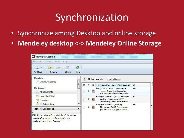Toggle favorite star for Lwin, Ko Ko entry
Viewport: 184px width, 138px height.
(84, 91)
